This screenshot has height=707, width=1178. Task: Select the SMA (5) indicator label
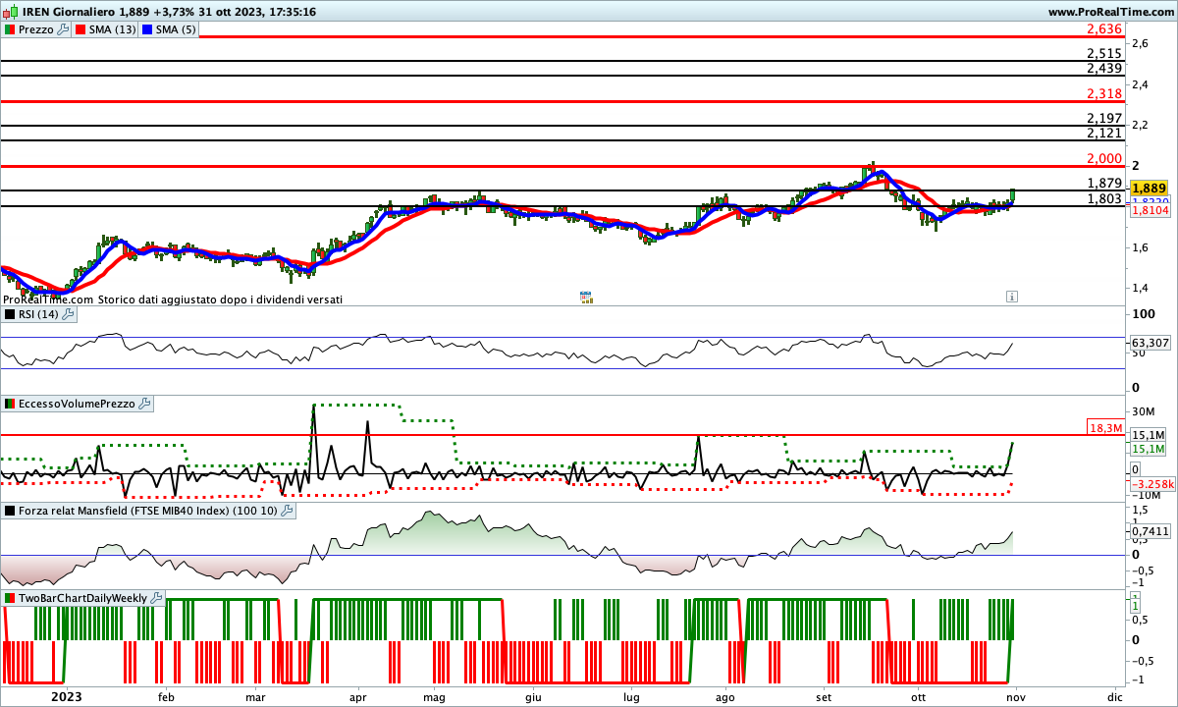point(176,29)
